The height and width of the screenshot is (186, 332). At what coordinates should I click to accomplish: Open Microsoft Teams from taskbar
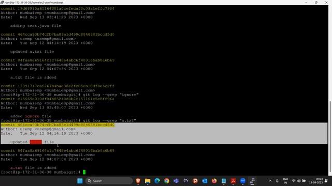(x=176, y=181)
